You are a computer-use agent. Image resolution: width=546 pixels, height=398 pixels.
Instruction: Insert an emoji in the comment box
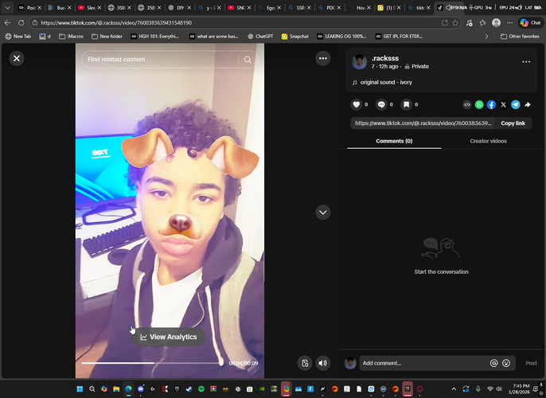506,363
